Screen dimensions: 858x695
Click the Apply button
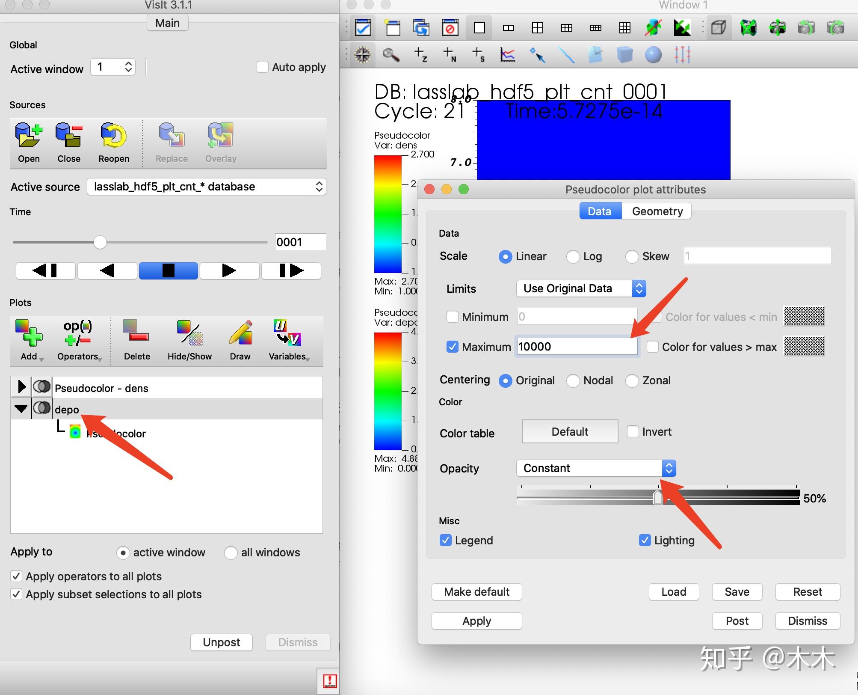pos(476,621)
